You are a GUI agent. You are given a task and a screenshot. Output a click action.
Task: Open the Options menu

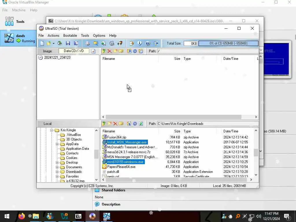click(x=99, y=36)
